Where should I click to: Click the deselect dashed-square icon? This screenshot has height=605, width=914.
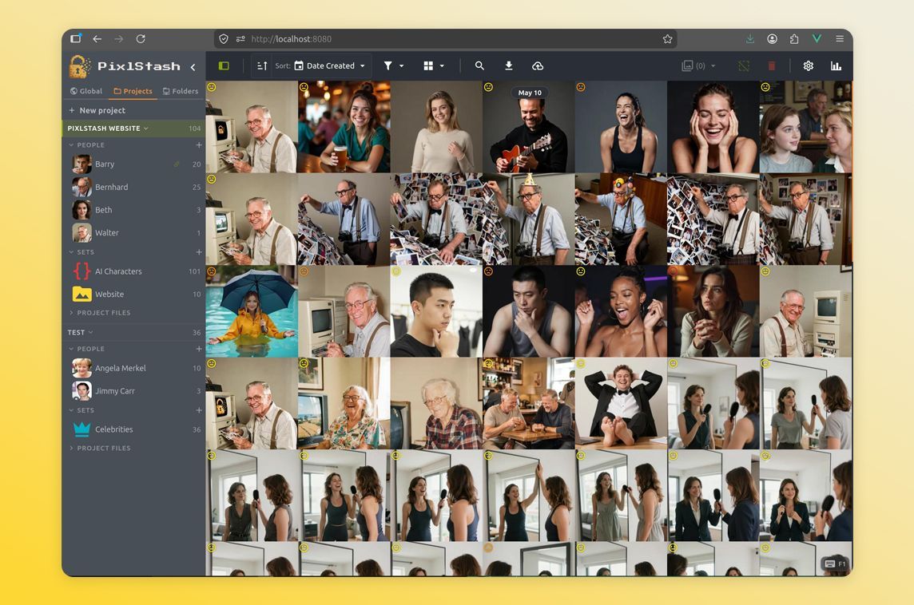click(744, 65)
